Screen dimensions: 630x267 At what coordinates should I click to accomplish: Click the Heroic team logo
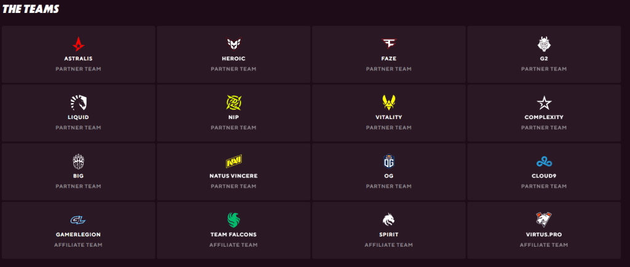pos(234,44)
